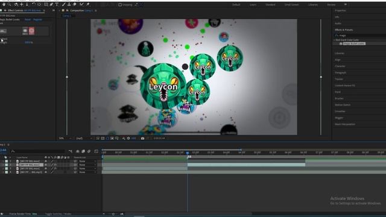The height and width of the screenshot is (217, 386).
Task: Click the timeline zoom slider handle
Action: pyautogui.click(x=113, y=214)
